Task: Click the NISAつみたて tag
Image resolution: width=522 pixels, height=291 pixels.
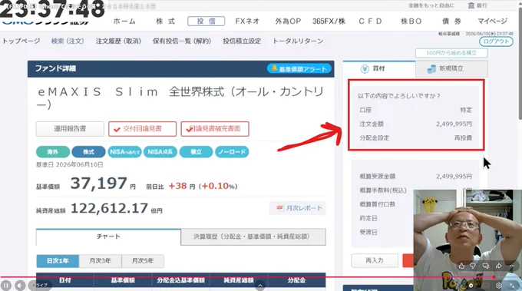Action: 124,152
